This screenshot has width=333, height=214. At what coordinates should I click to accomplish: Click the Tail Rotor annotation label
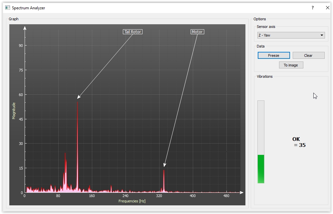point(133,32)
